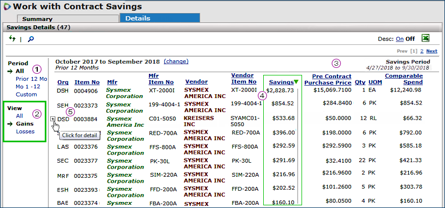
Task: Open the change link for date range
Action: 176,61
